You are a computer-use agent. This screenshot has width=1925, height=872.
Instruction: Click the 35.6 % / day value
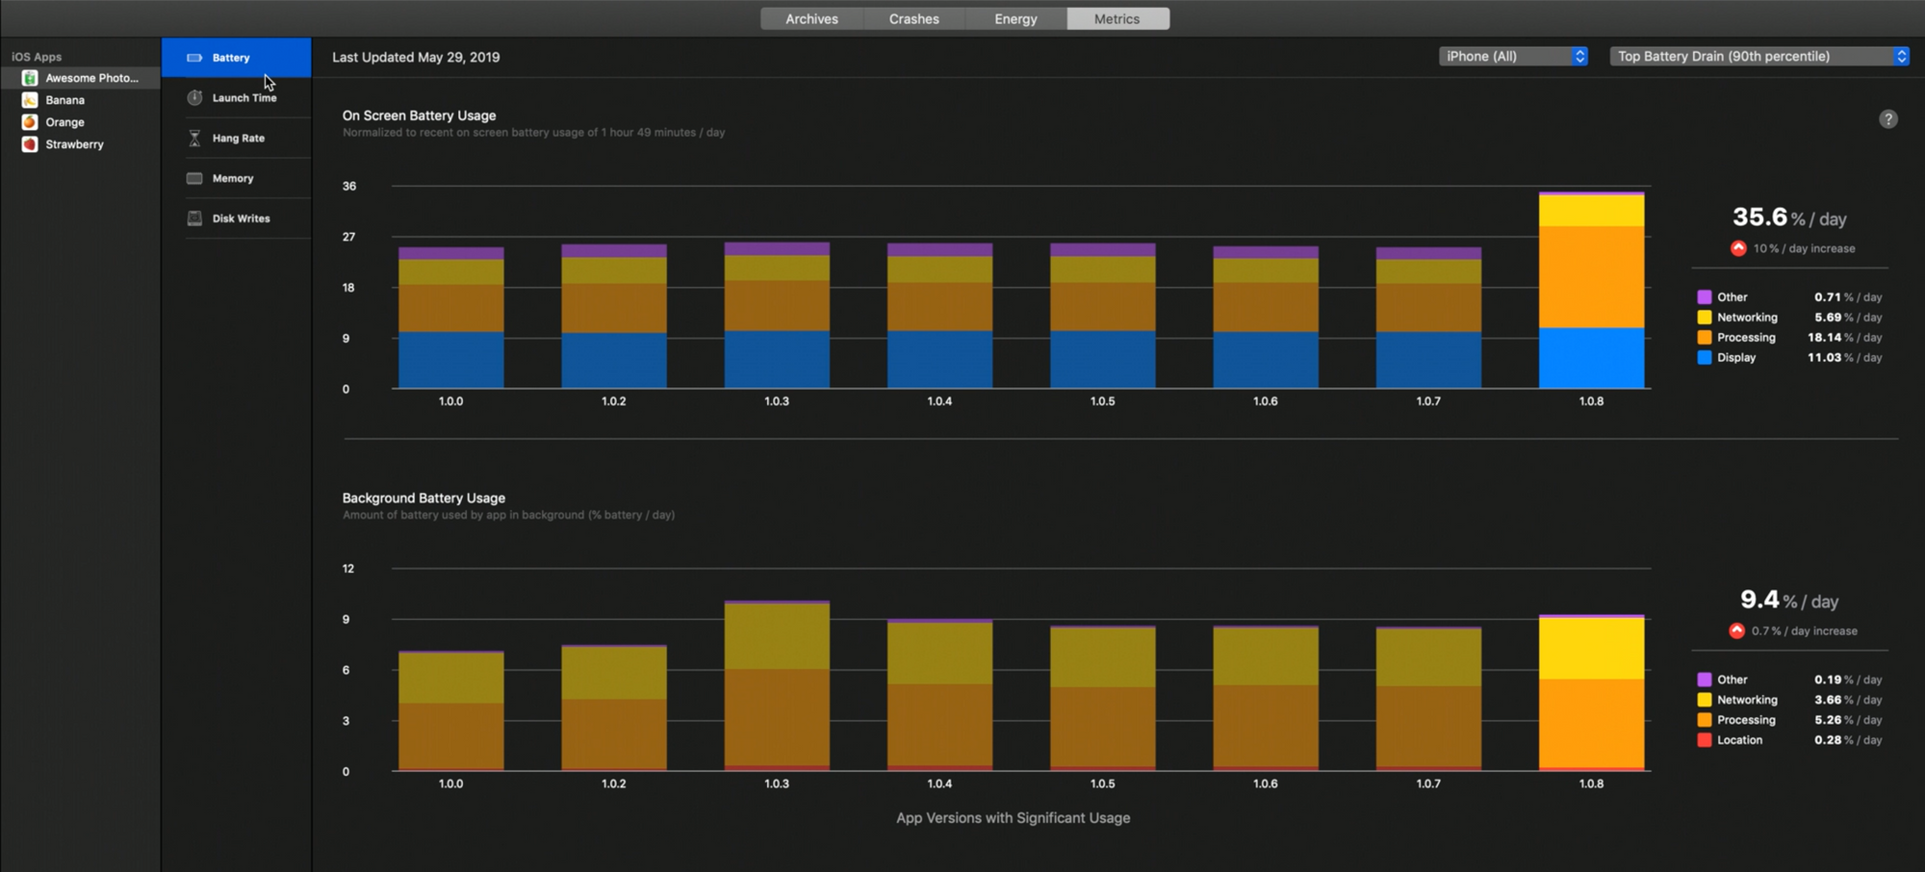(1789, 218)
